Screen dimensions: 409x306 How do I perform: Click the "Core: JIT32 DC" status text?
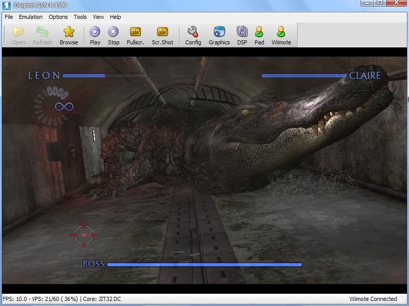pos(102,299)
